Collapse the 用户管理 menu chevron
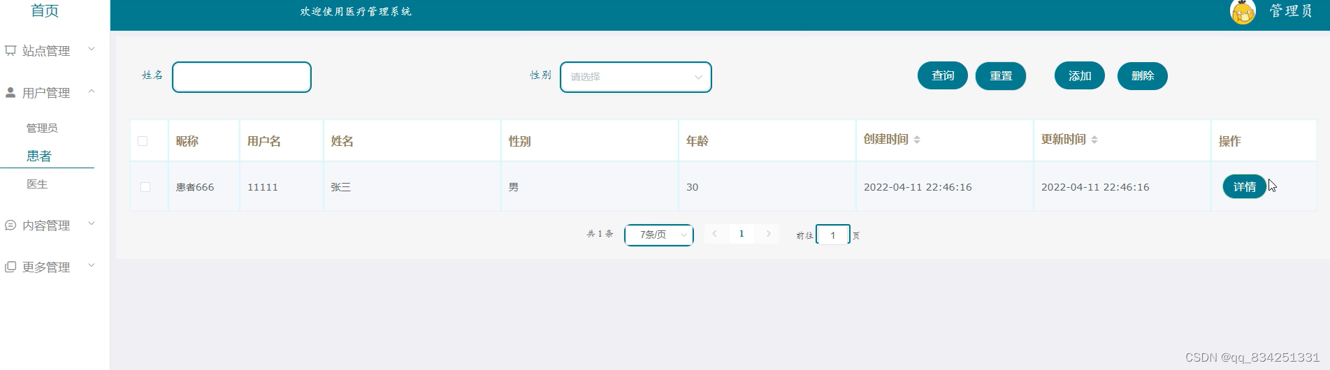Image resolution: width=1330 pixels, height=370 pixels. tap(92, 91)
